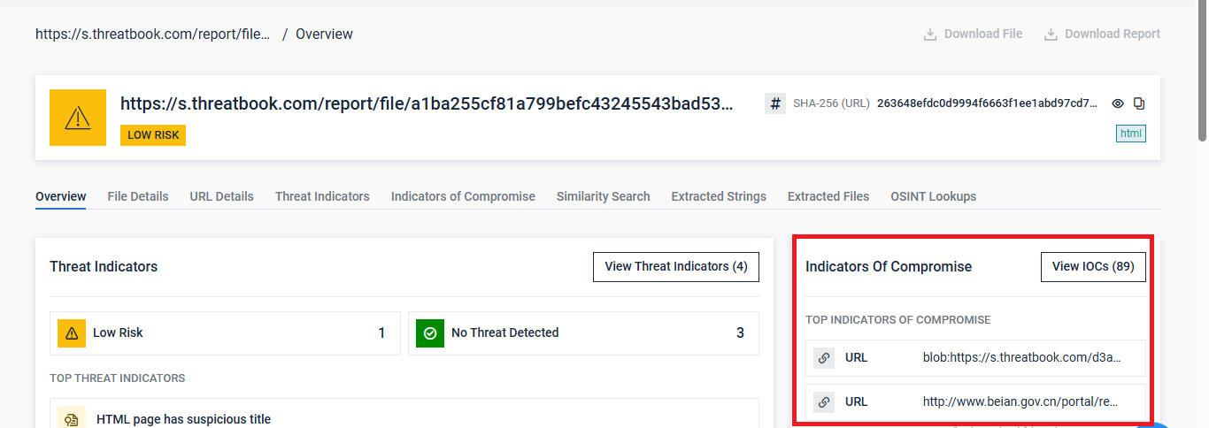This screenshot has height=428, width=1209.
Task: Switch to the File Details tab
Action: click(x=138, y=196)
